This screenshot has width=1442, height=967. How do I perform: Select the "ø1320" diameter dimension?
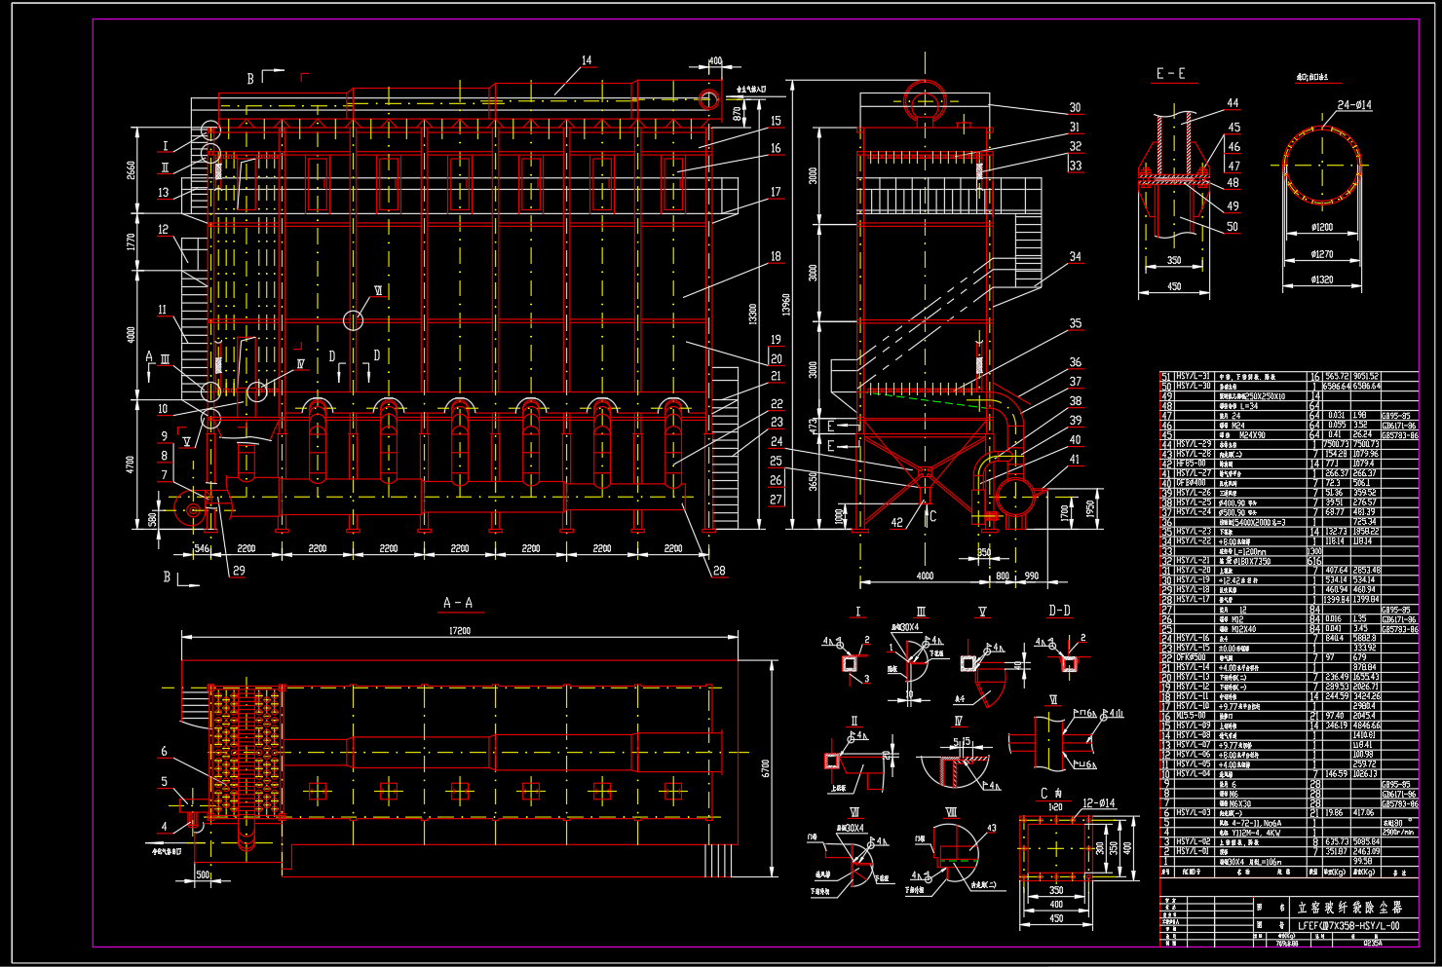point(1321,279)
